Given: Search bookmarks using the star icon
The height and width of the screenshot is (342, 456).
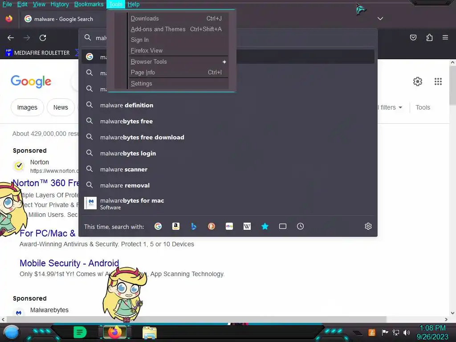Looking at the screenshot, I should 265,226.
